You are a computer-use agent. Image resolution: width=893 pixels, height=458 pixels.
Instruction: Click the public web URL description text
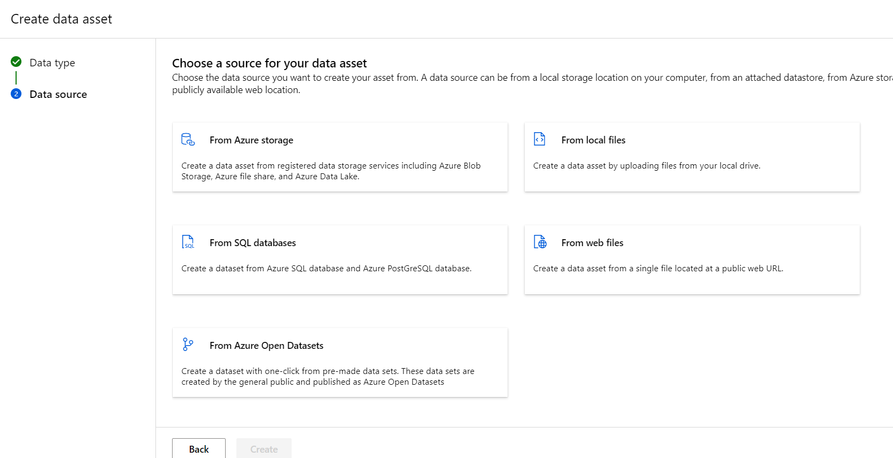658,269
